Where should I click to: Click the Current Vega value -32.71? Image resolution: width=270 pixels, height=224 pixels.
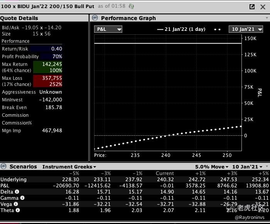click(x=165, y=204)
